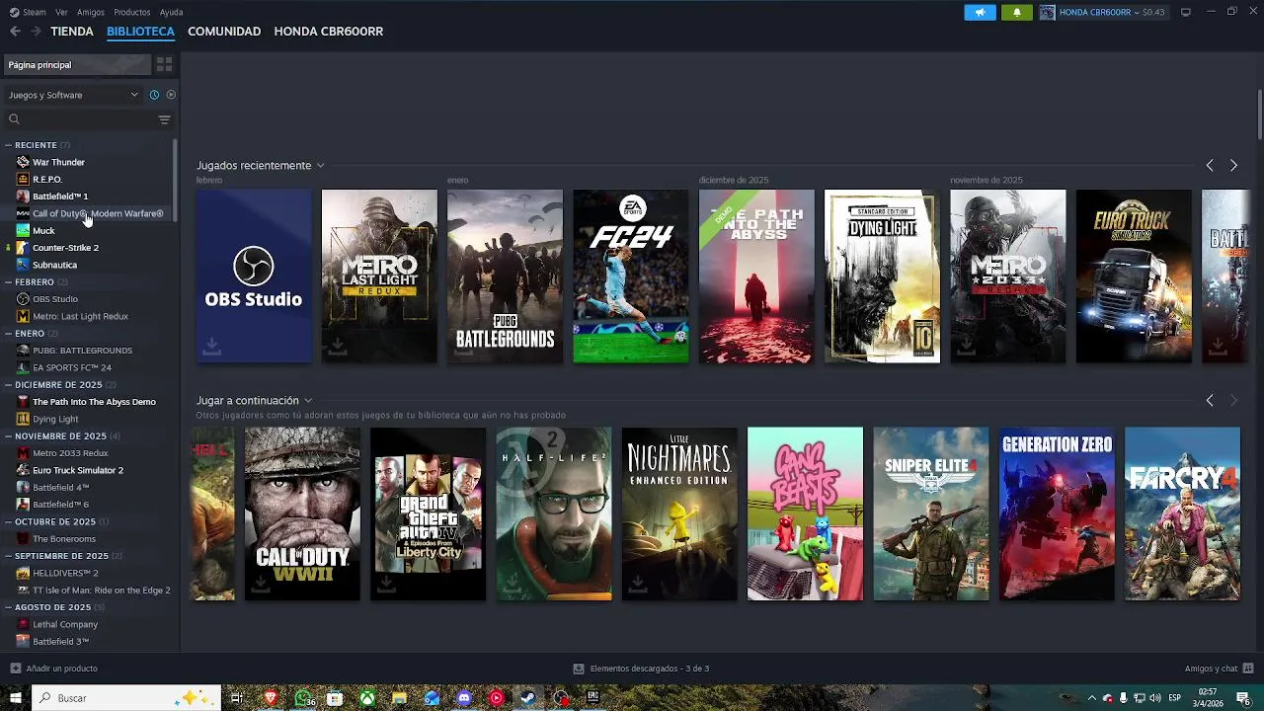This screenshot has height=711, width=1264.
Task: Open the Productos menu
Action: point(132,12)
